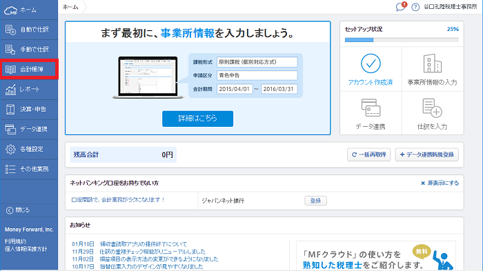
Task: Click the 一括再取得 button
Action: pyautogui.click(x=368, y=154)
